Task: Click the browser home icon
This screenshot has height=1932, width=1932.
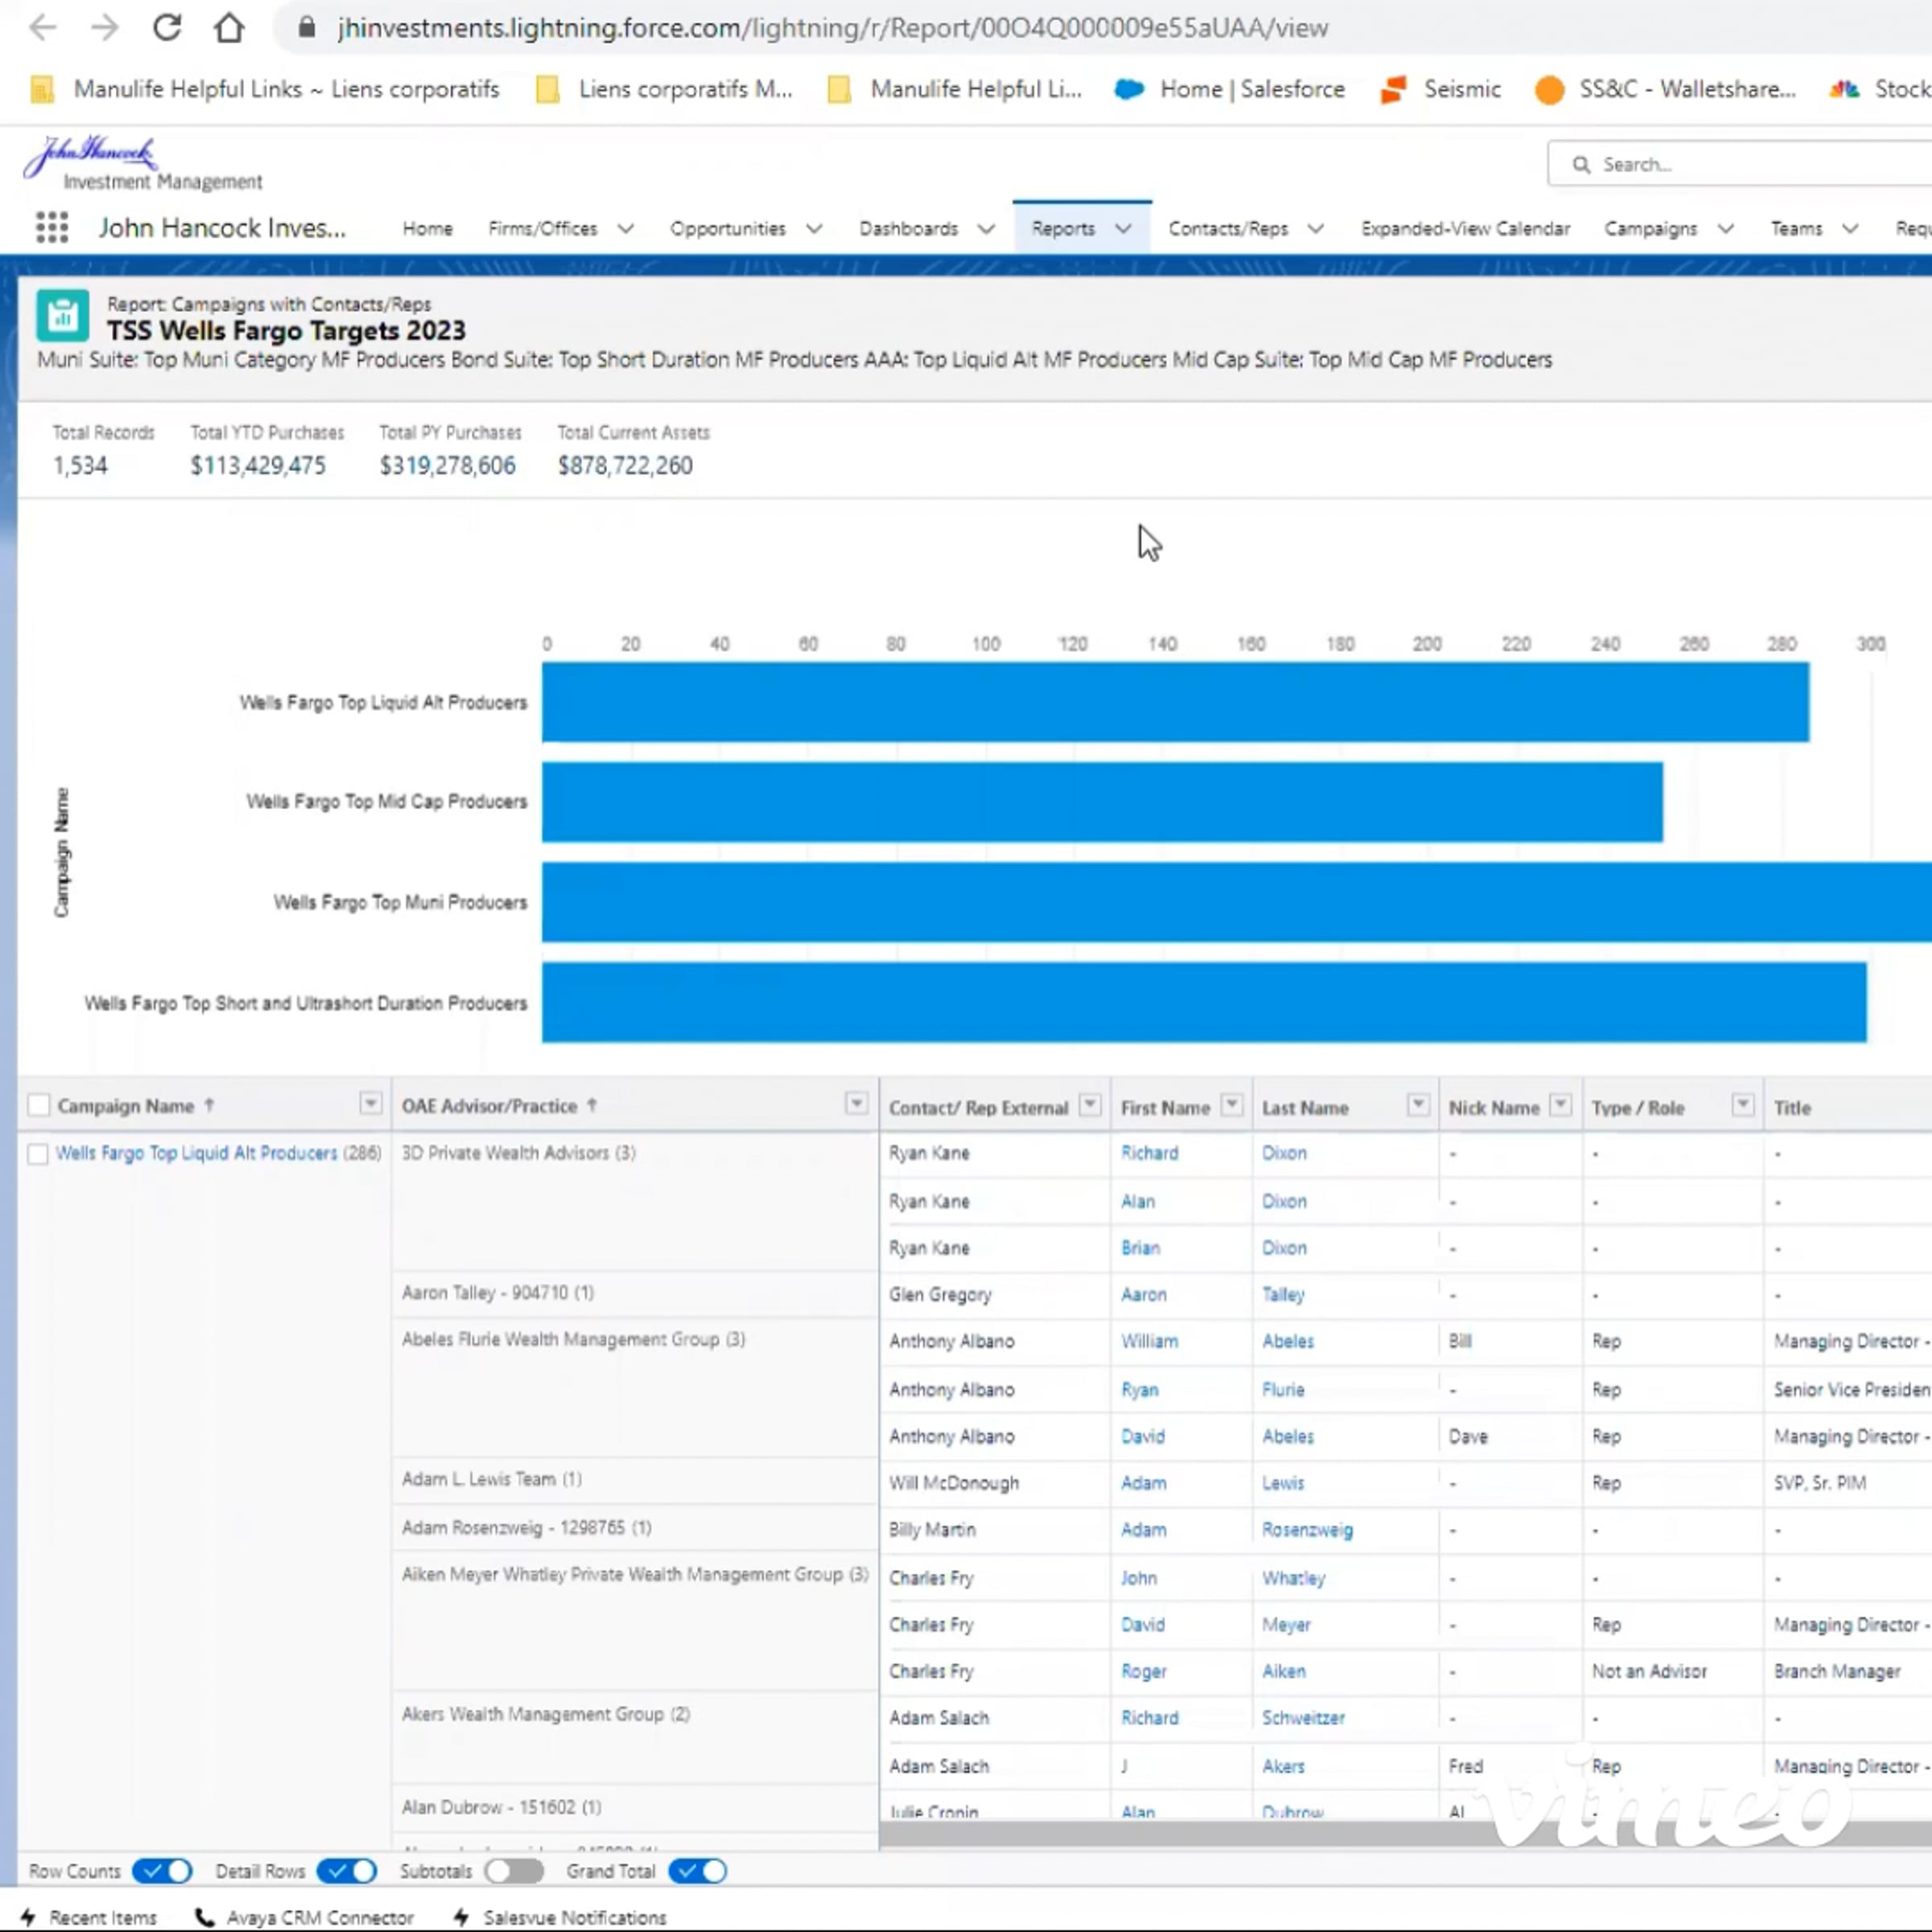Action: 229,28
